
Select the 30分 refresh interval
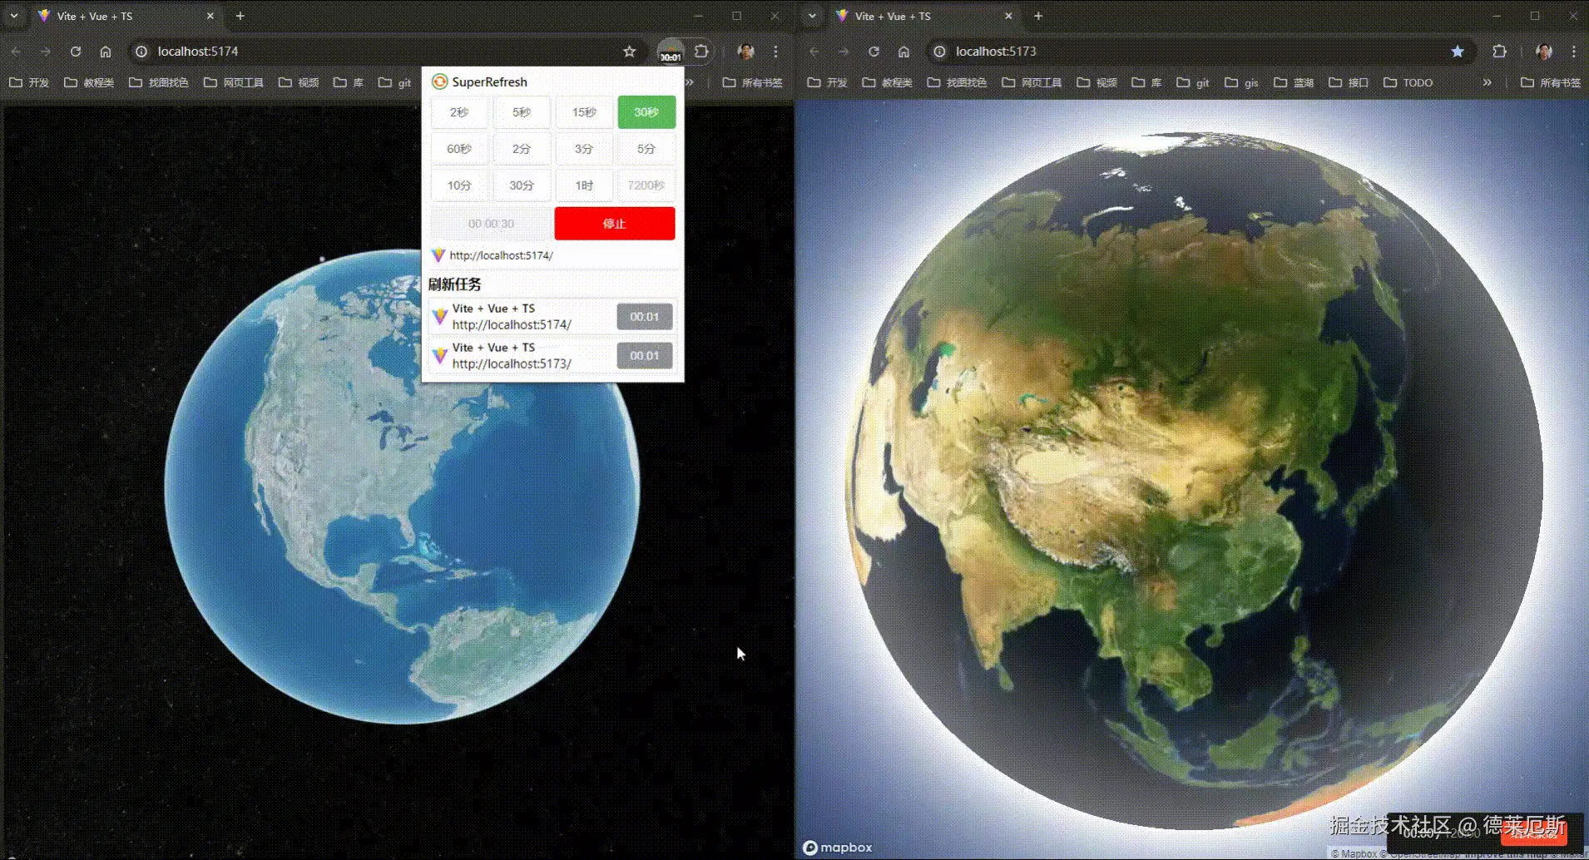pyautogui.click(x=522, y=185)
